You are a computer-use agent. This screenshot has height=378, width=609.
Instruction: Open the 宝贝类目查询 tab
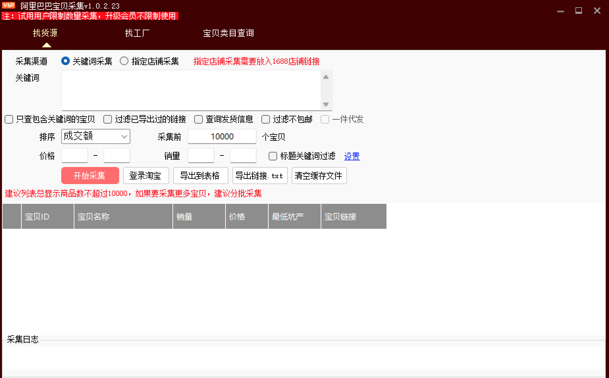coord(228,33)
